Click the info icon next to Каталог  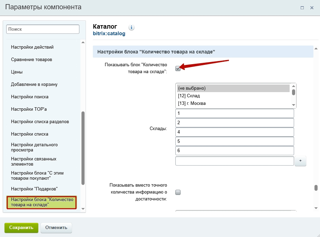coord(132,28)
